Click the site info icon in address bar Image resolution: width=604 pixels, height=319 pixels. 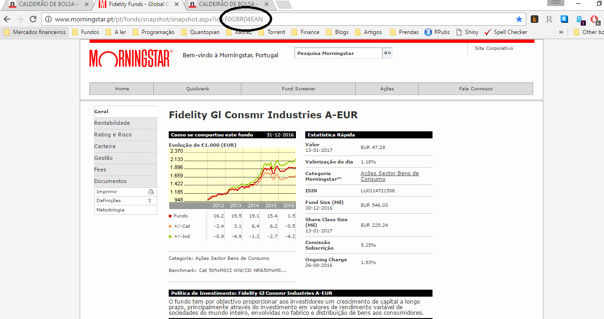click(48, 19)
